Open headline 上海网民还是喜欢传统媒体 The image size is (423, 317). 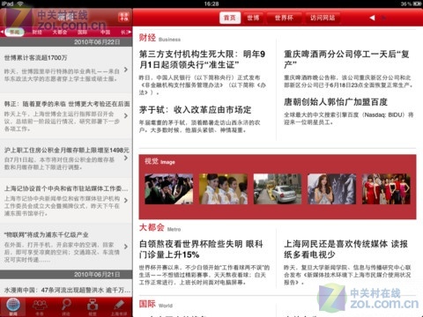coord(345,249)
